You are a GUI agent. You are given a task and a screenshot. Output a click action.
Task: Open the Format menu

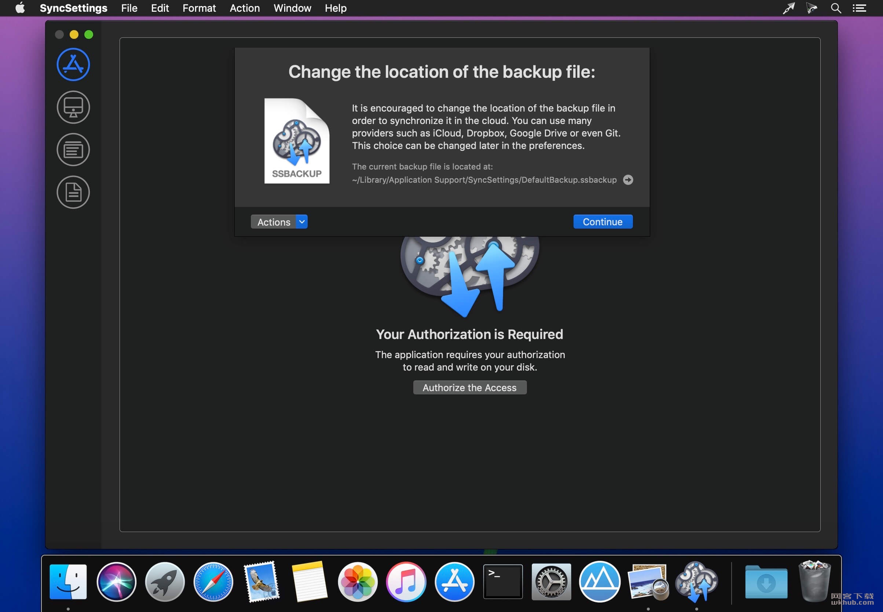pyautogui.click(x=199, y=8)
